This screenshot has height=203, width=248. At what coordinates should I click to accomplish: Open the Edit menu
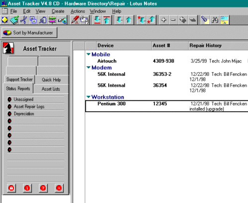[x=26, y=11]
